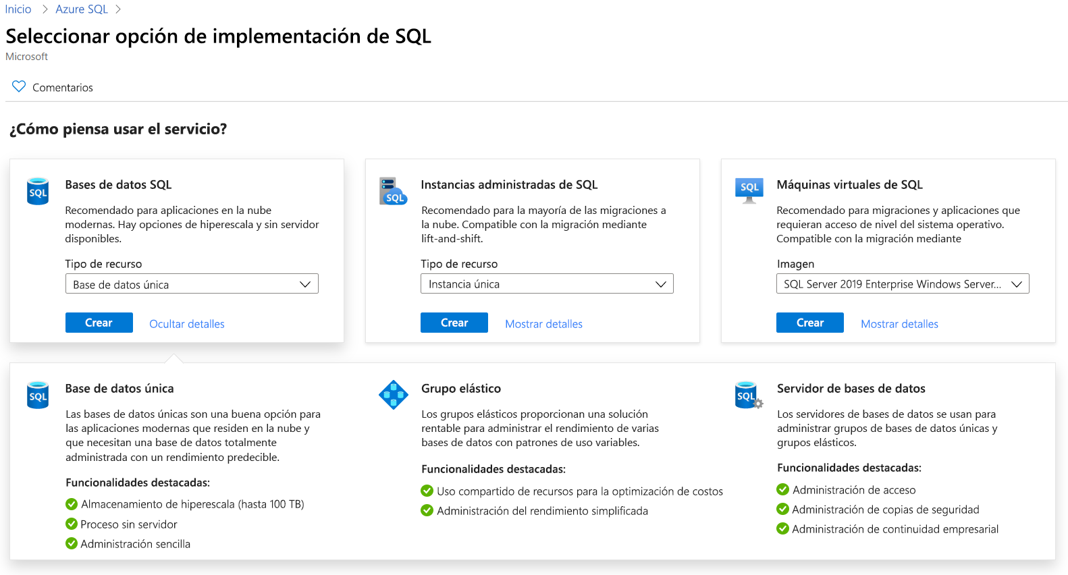Screen dimensions: 1068x575
Task: Click check icon beside Administración sencilla
Action: (72, 543)
